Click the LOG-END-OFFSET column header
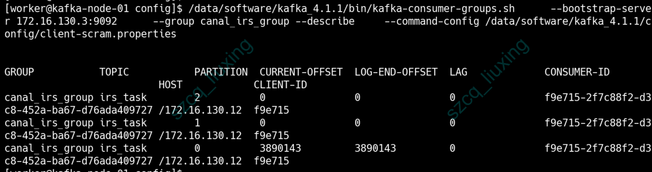652x172 pixels. click(x=396, y=72)
